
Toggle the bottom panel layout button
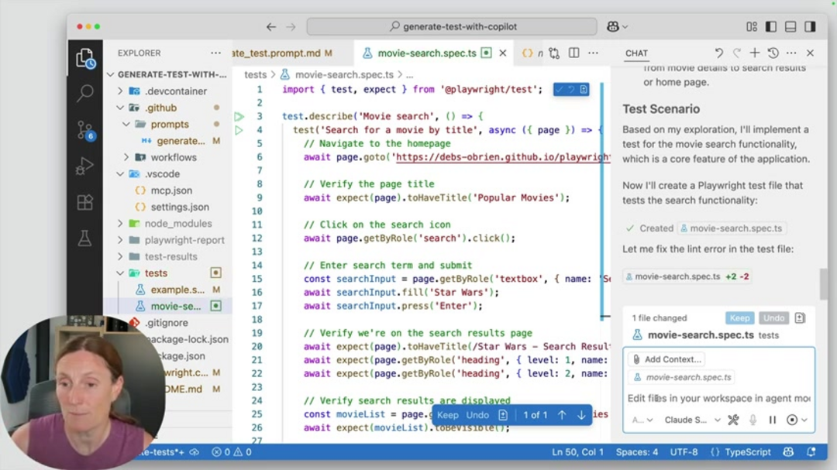[790, 26]
